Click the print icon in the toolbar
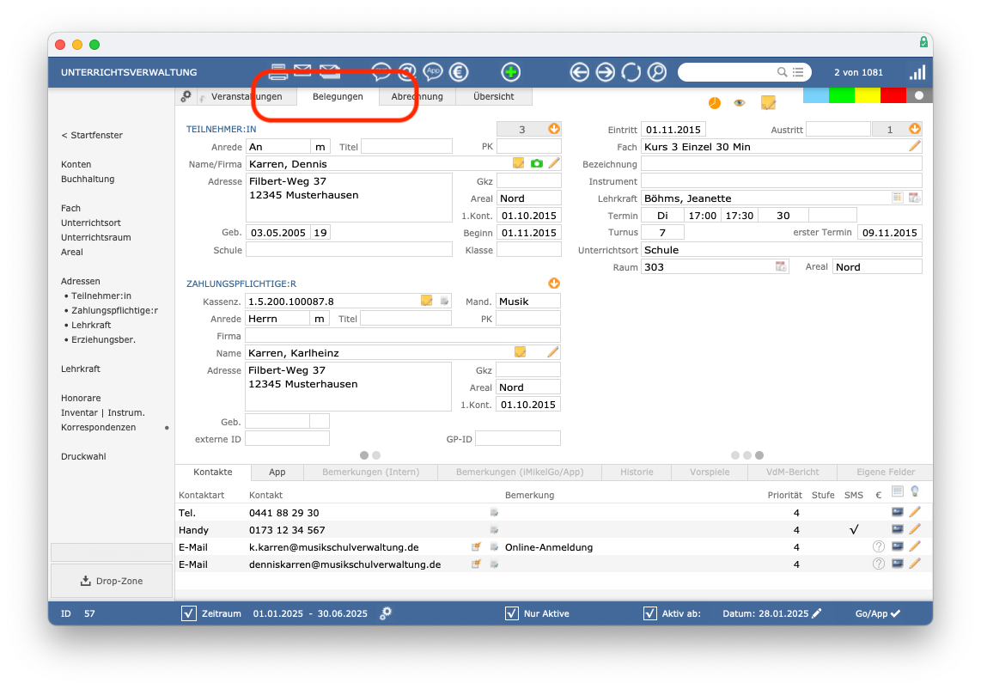This screenshot has width=981, height=689. [x=278, y=72]
